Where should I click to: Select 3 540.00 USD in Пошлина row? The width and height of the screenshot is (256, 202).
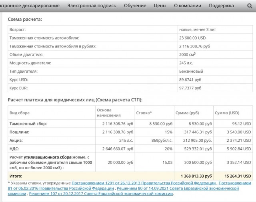pyautogui.click(x=239, y=132)
